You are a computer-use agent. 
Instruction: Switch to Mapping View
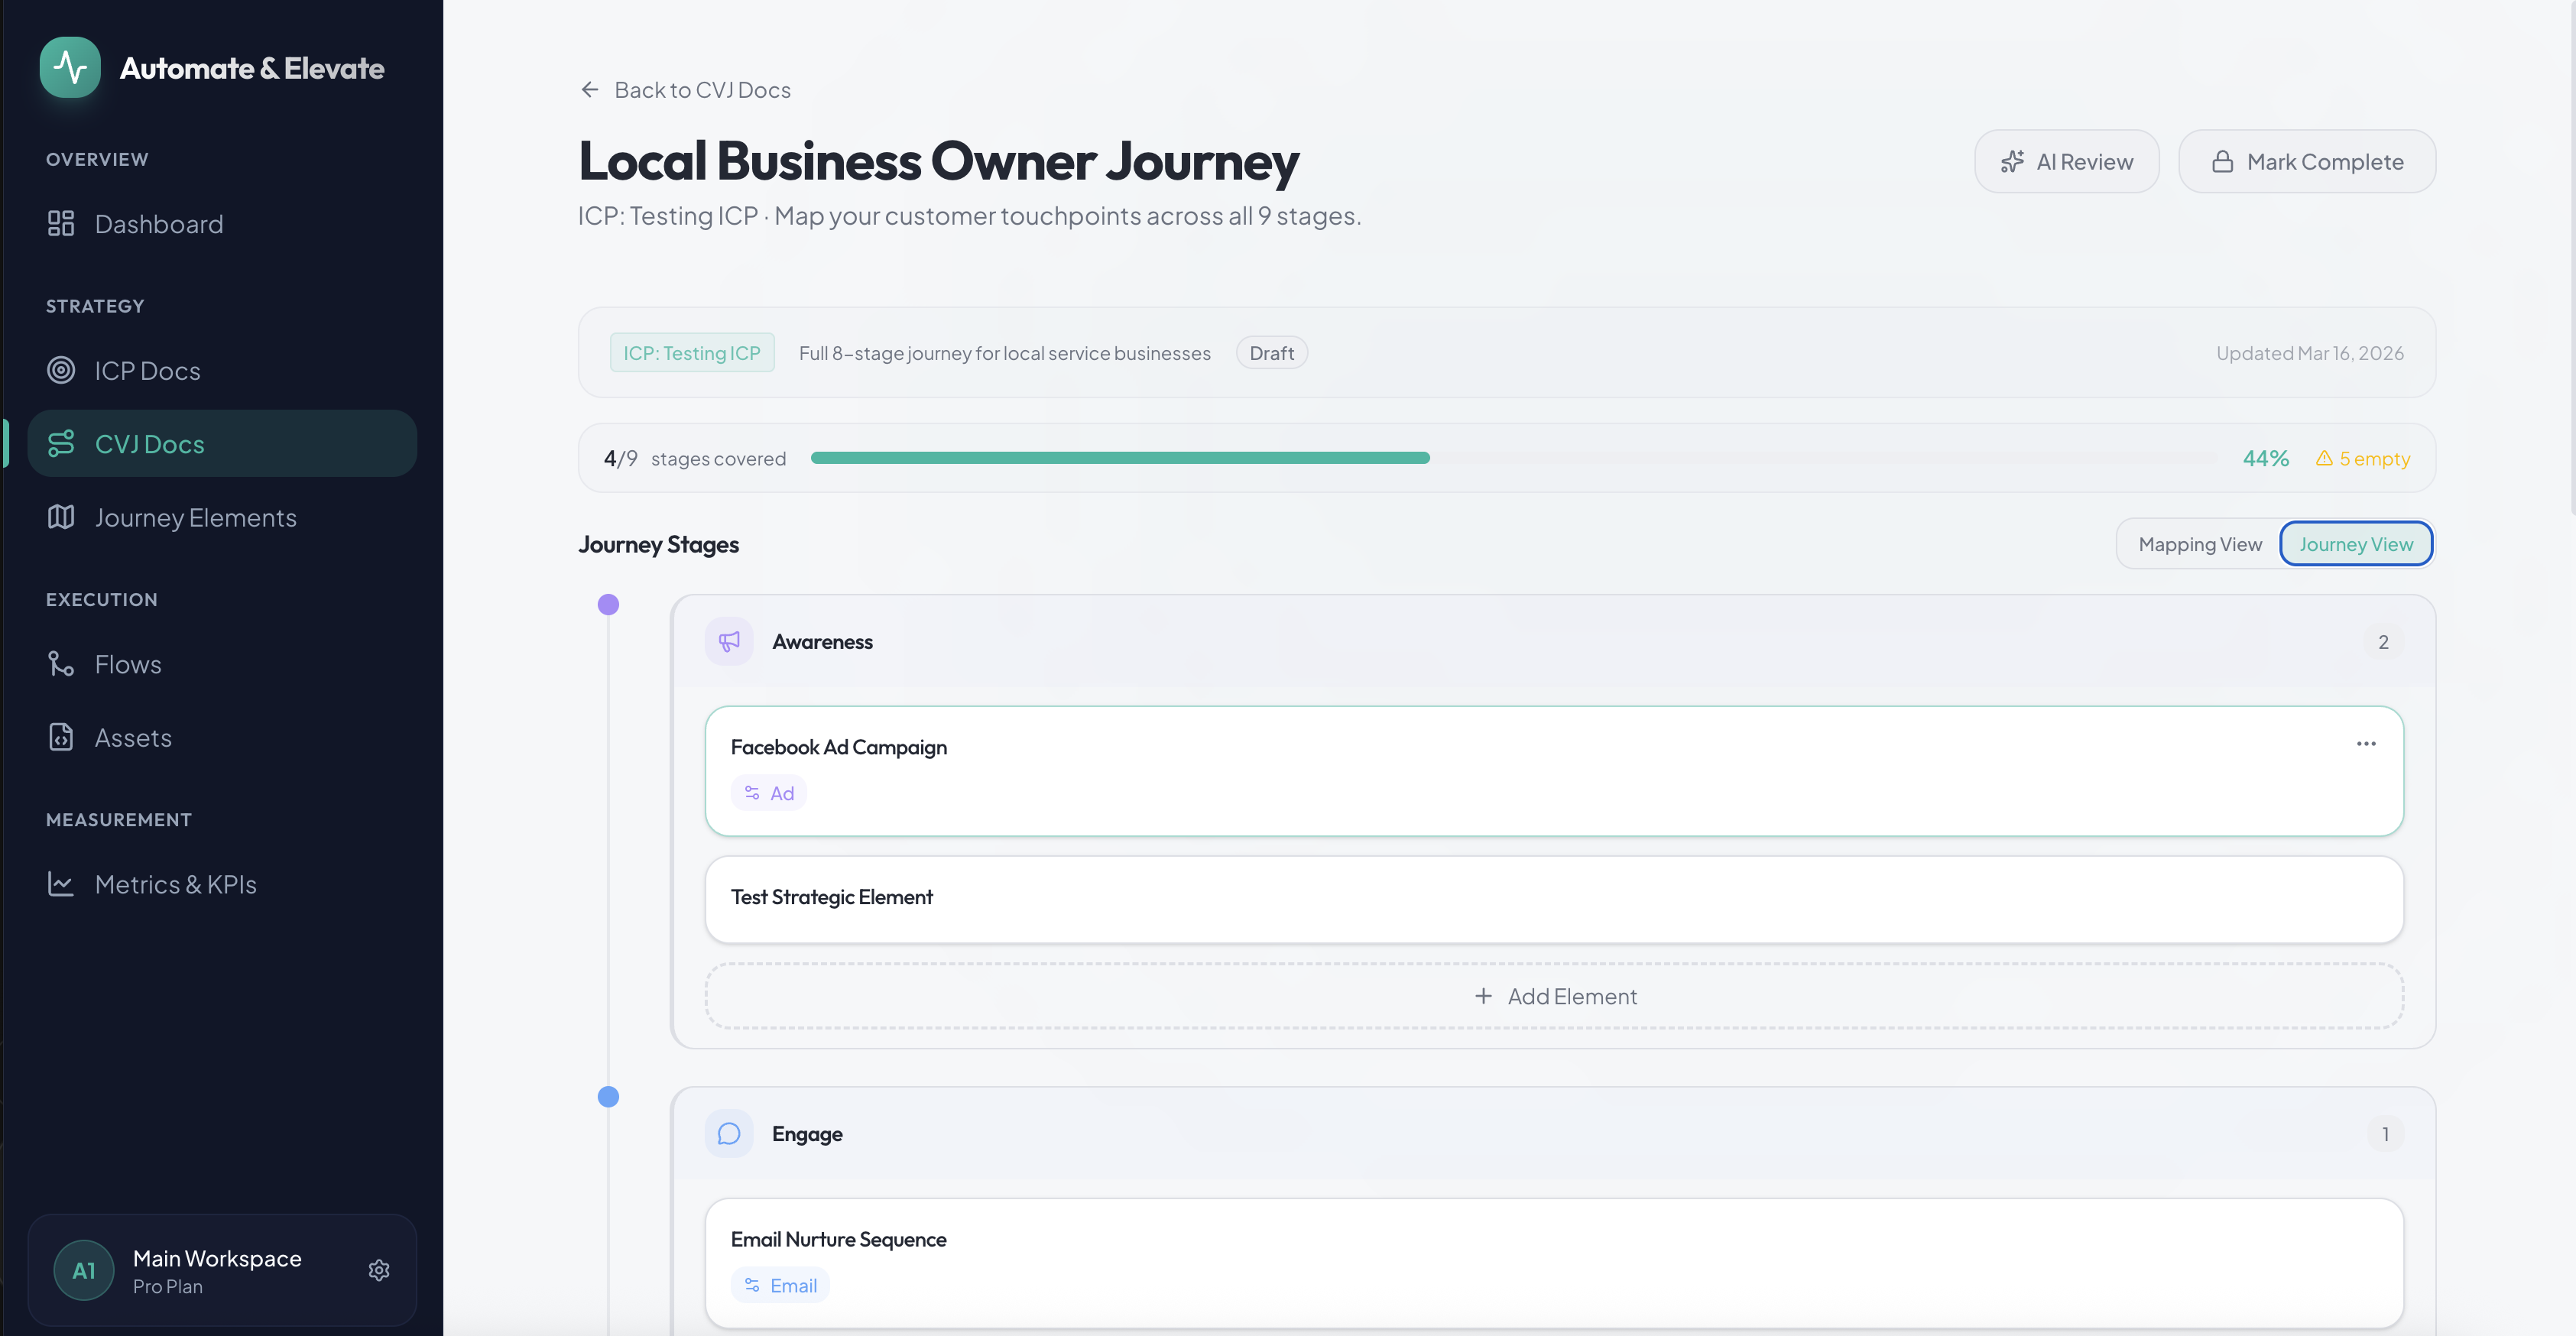click(2199, 544)
